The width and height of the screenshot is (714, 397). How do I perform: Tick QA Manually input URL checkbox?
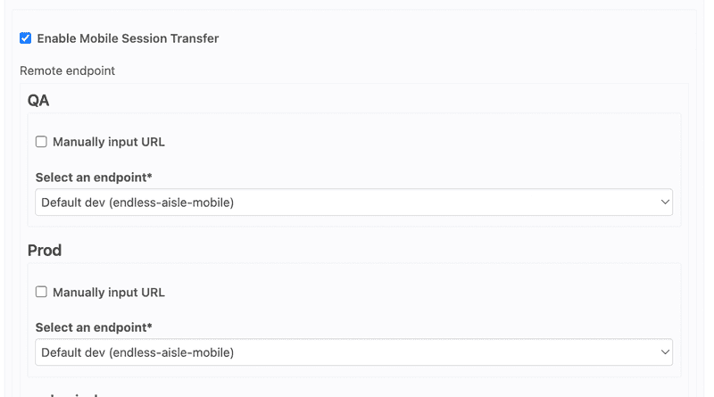point(41,142)
